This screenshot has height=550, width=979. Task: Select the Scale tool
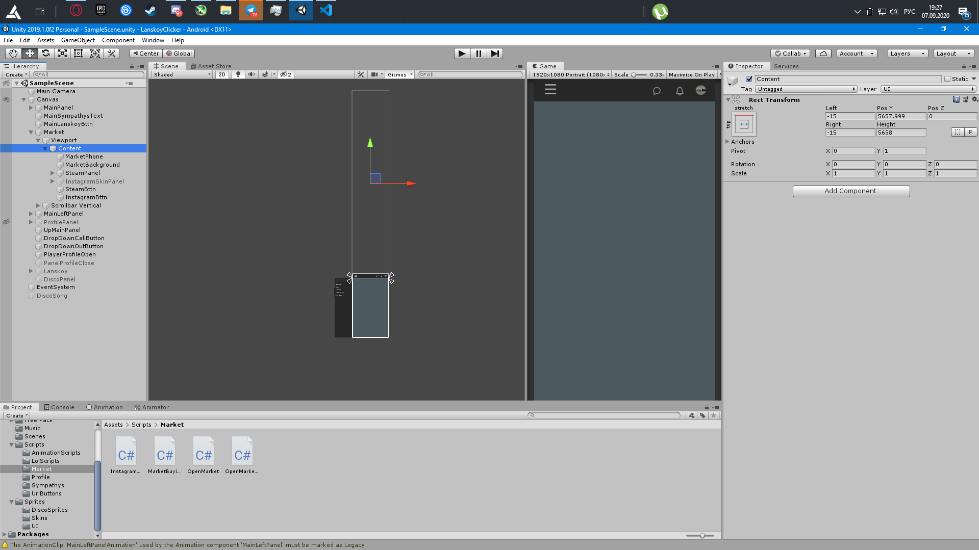coord(62,54)
